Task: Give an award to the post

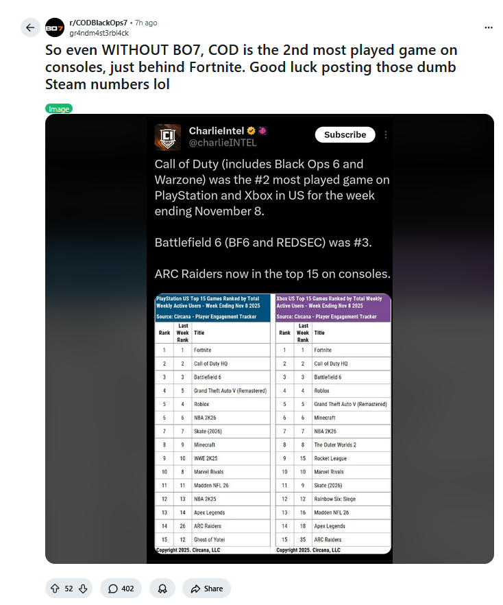Action: tap(162, 589)
